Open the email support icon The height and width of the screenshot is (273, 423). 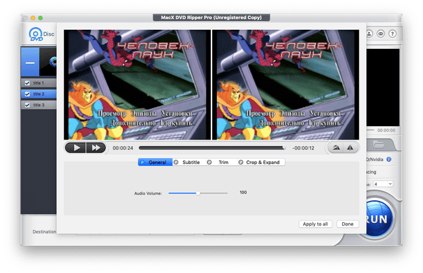point(381,34)
